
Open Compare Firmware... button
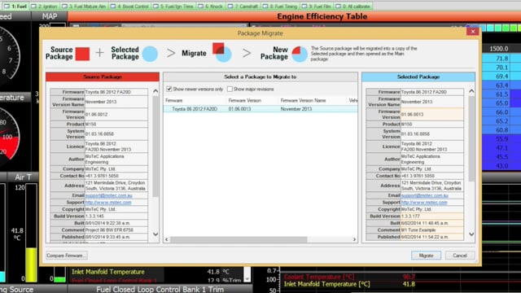point(67,256)
